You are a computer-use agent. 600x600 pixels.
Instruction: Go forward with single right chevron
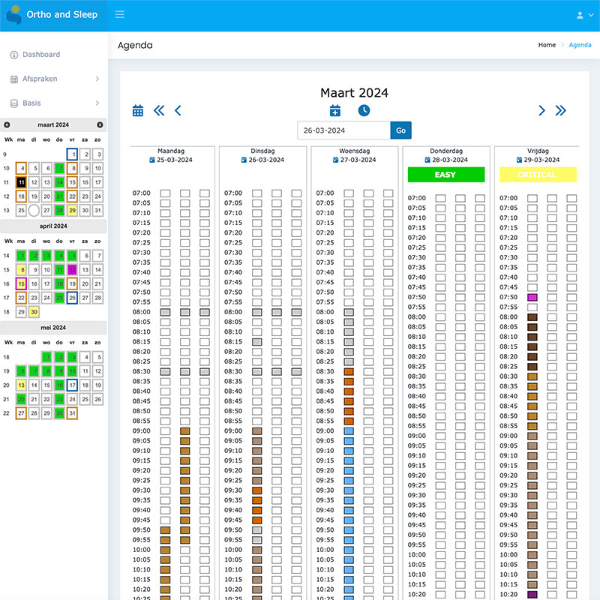(x=541, y=110)
